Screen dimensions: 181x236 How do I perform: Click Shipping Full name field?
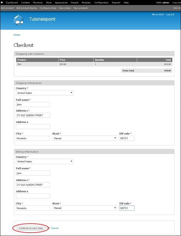click(x=33, y=105)
